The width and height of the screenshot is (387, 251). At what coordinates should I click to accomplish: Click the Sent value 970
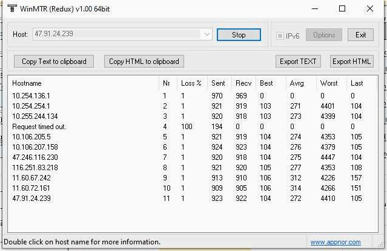217,95
